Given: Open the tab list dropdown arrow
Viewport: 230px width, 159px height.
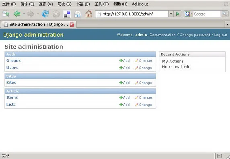Looking at the screenshot, I should pyautogui.click(x=227, y=24).
